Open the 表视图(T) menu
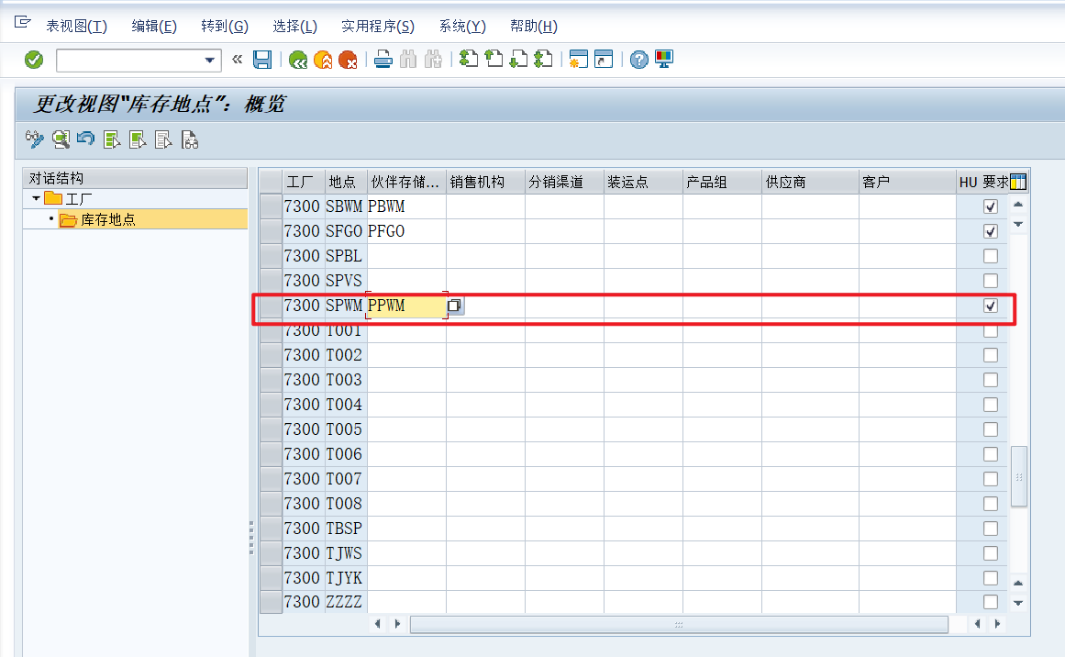 click(x=77, y=26)
